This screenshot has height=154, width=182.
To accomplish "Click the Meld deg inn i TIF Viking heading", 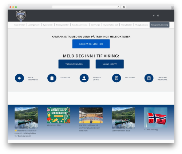I will point(91,56).
